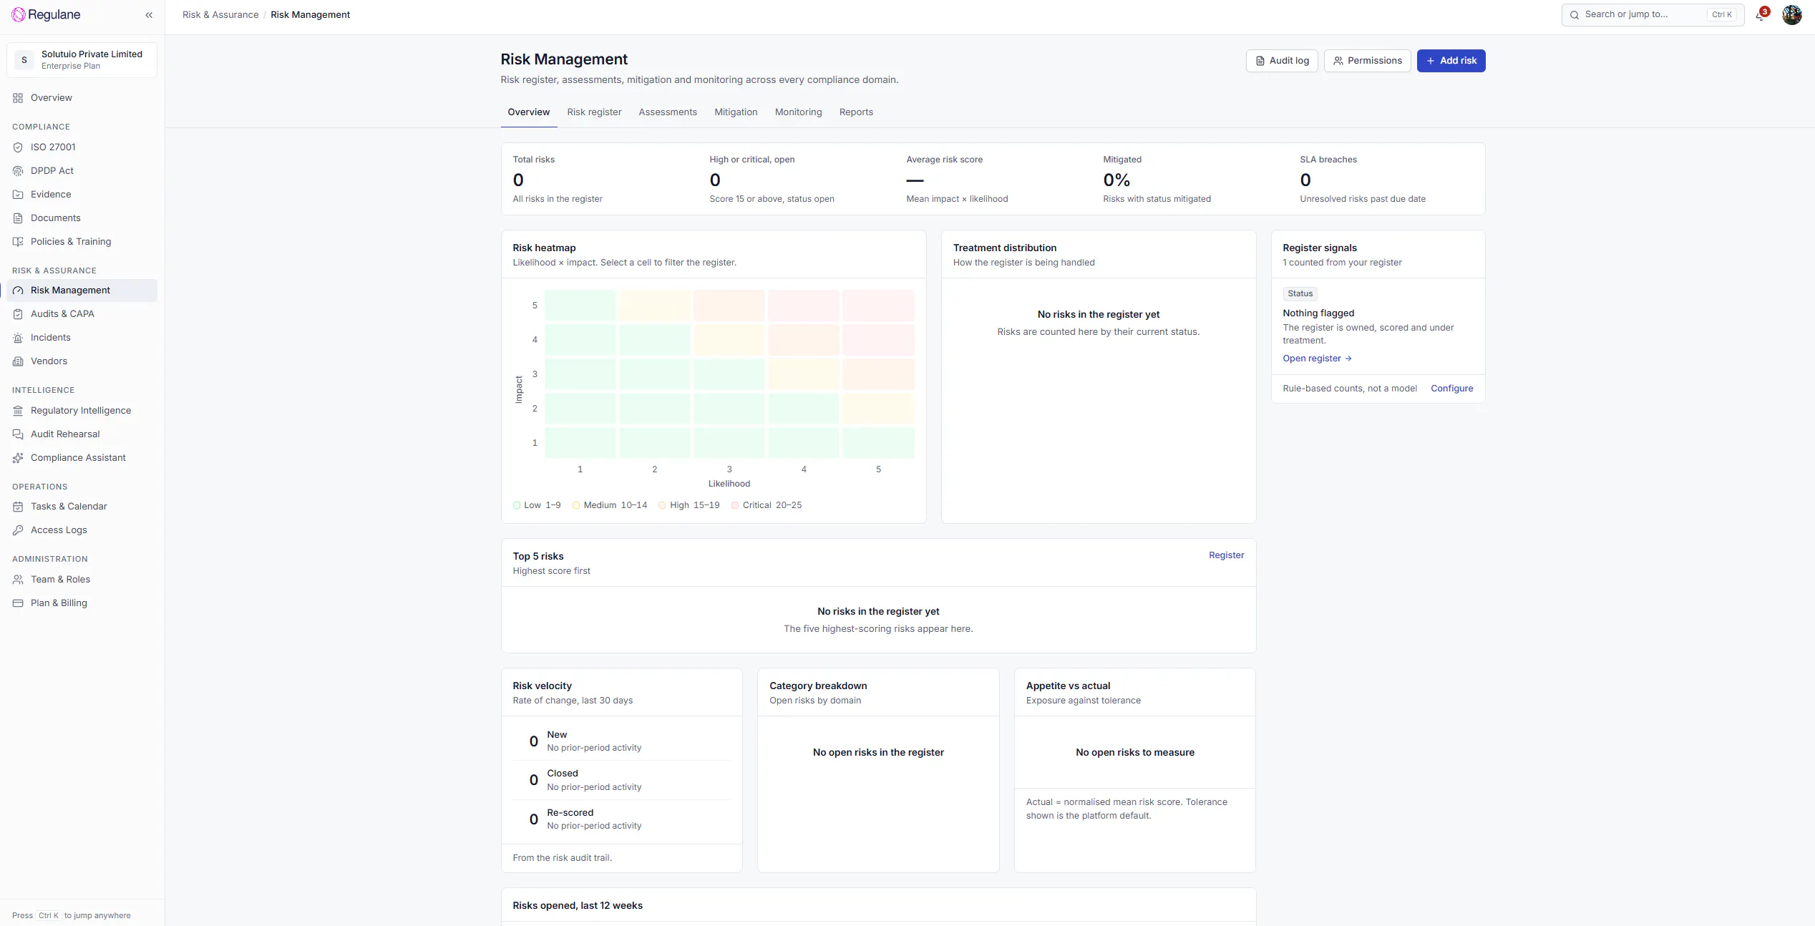The image size is (1815, 926).
Task: Open the notifications bell
Action: pyautogui.click(x=1761, y=14)
